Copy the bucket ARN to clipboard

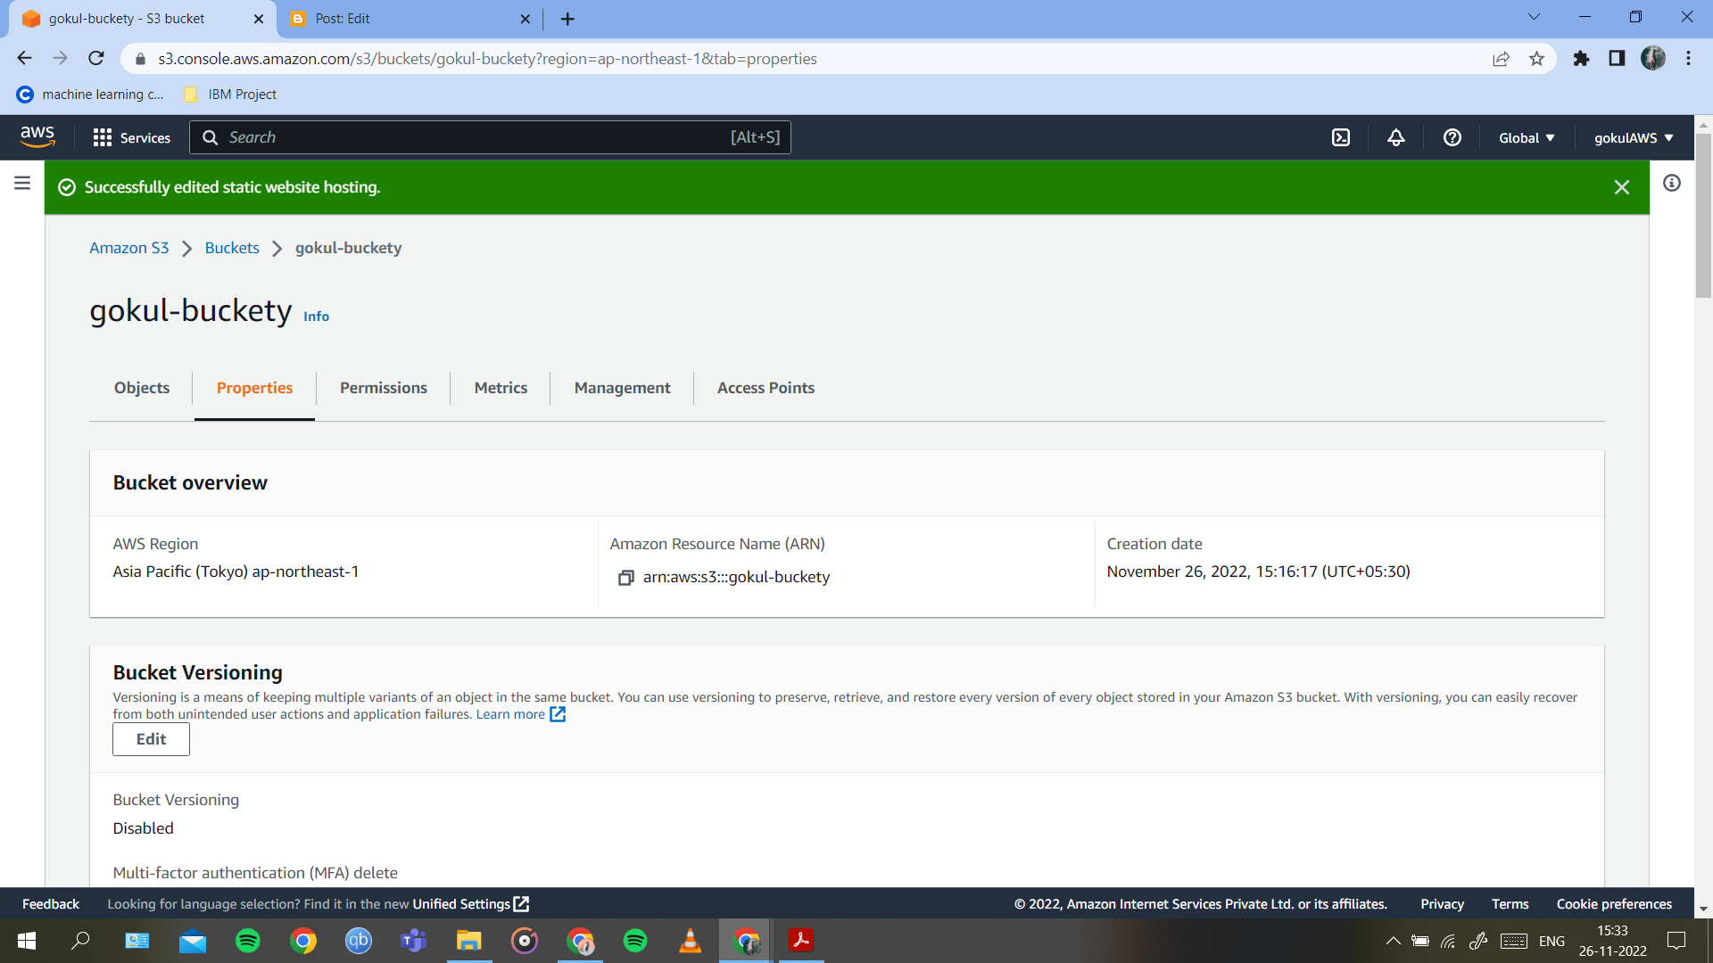click(625, 578)
